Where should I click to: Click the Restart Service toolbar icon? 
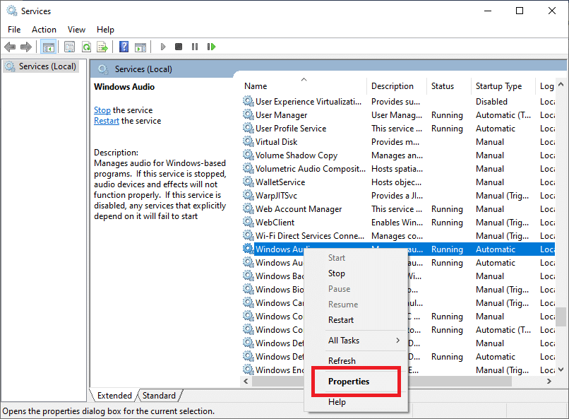point(212,47)
